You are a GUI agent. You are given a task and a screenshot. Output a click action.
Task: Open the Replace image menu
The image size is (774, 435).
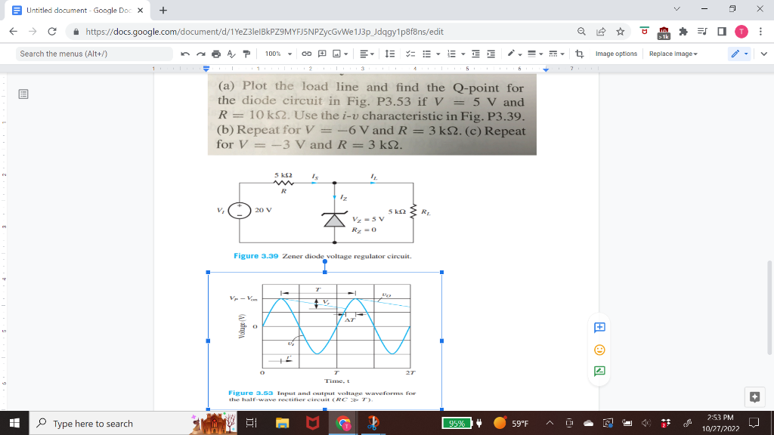[x=673, y=54]
